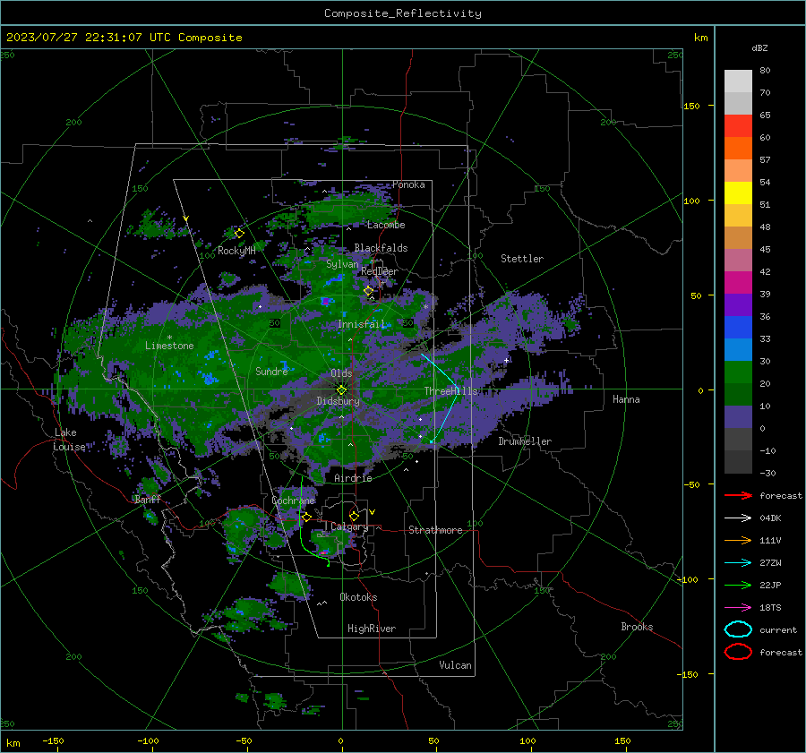
Task: Click the Drumheller city label
Action: [525, 441]
